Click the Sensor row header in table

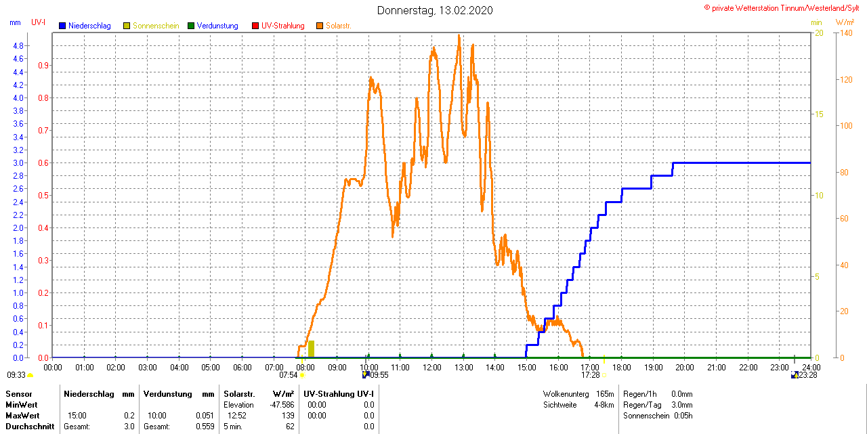click(x=18, y=393)
